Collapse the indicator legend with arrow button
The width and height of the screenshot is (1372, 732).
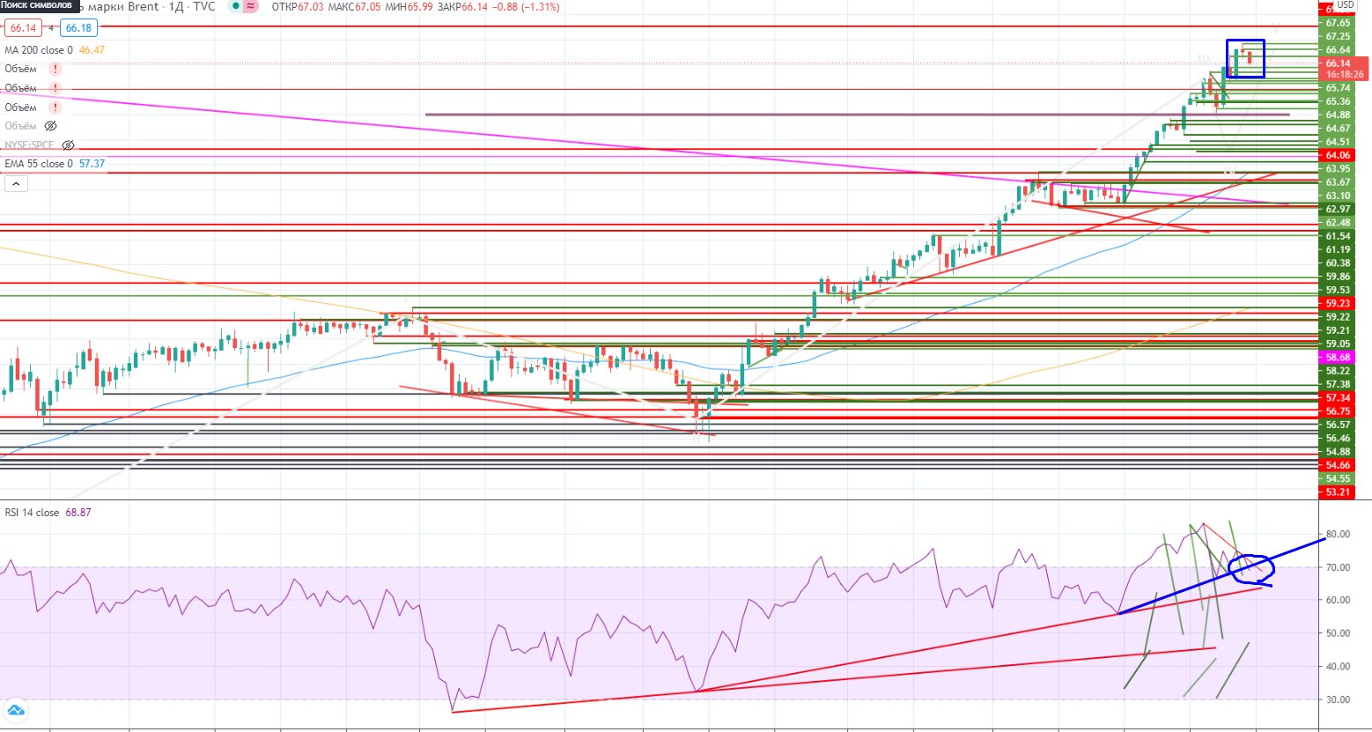(x=16, y=183)
